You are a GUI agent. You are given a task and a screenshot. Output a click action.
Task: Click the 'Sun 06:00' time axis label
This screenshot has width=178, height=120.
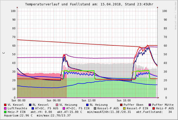click(54, 100)
